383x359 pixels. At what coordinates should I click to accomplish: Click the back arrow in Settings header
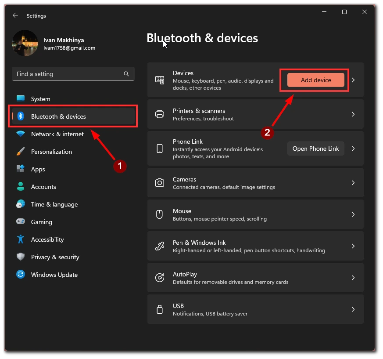point(15,16)
